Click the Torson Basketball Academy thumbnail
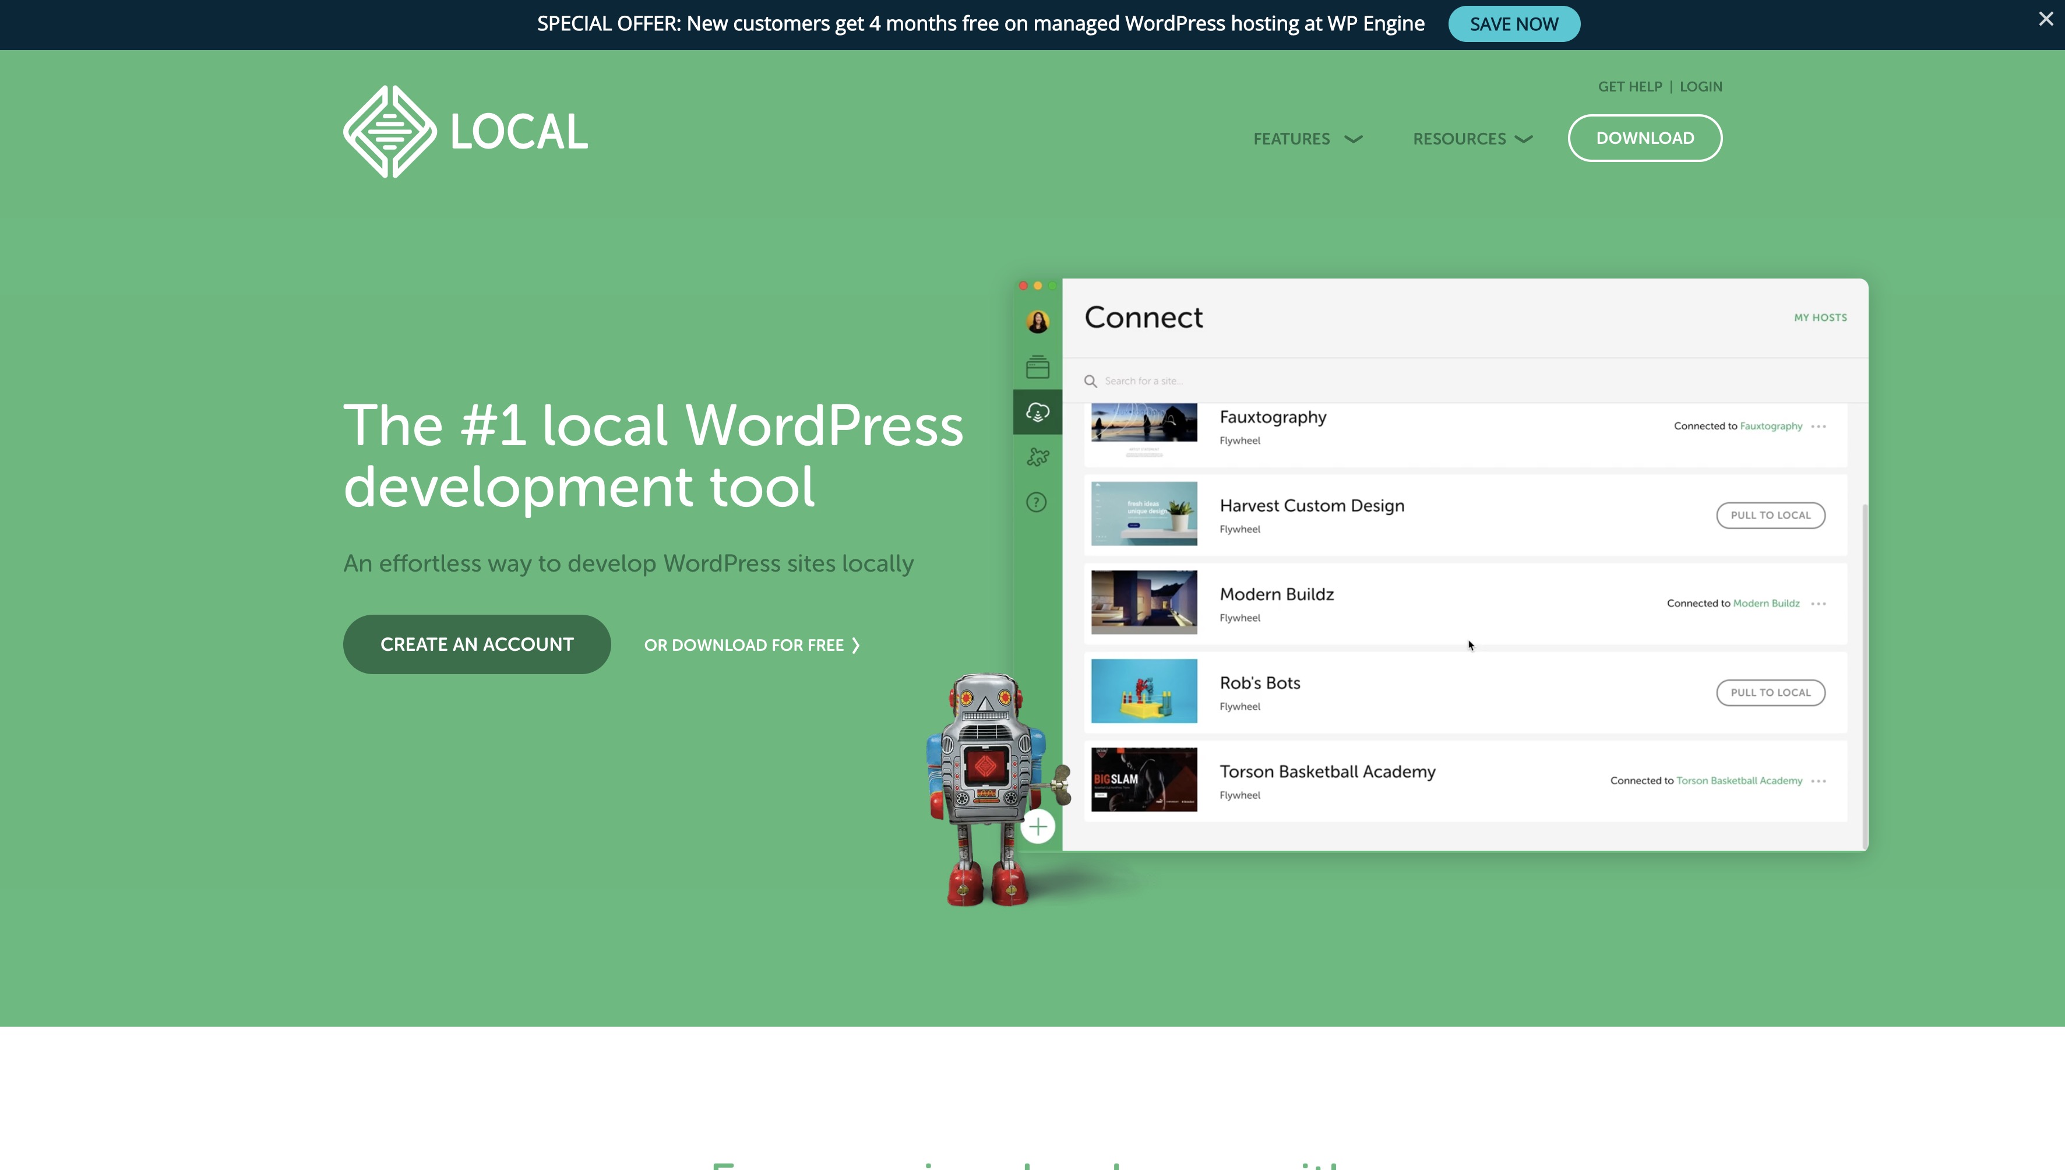2065x1170 pixels. (1143, 780)
